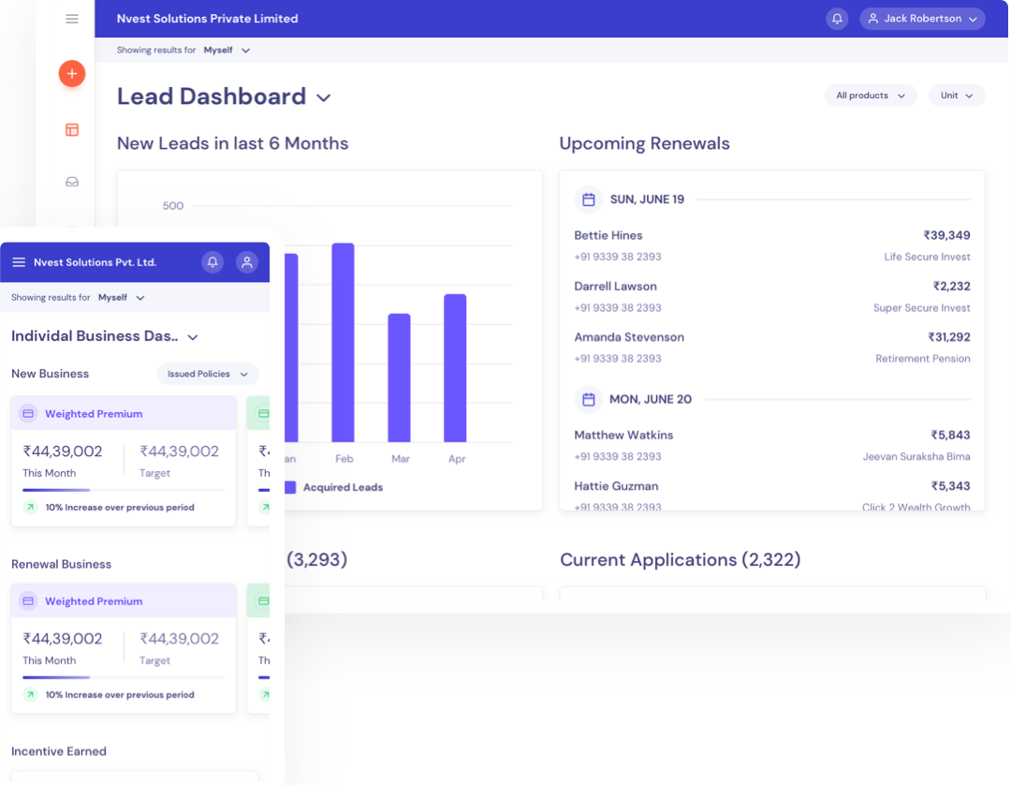This screenshot has width=1011, height=785.
Task: Open Matthew Watkins renewal record
Action: [771, 445]
